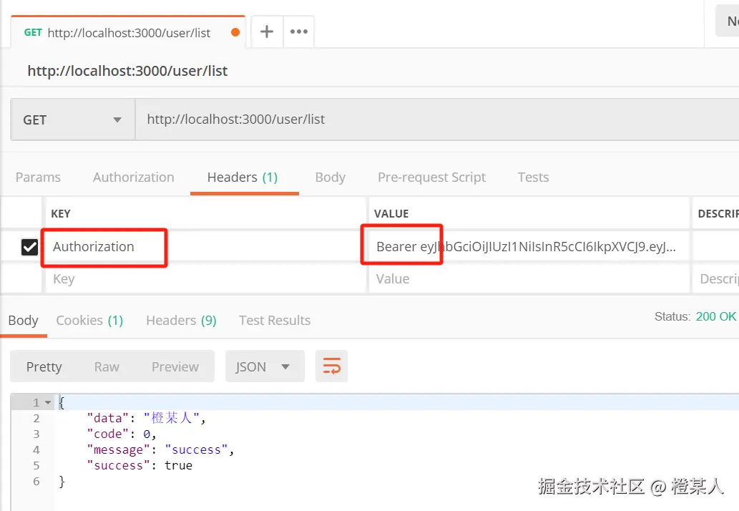This screenshot has width=739, height=511.
Task: Open the JSON format dropdown
Action: click(265, 366)
